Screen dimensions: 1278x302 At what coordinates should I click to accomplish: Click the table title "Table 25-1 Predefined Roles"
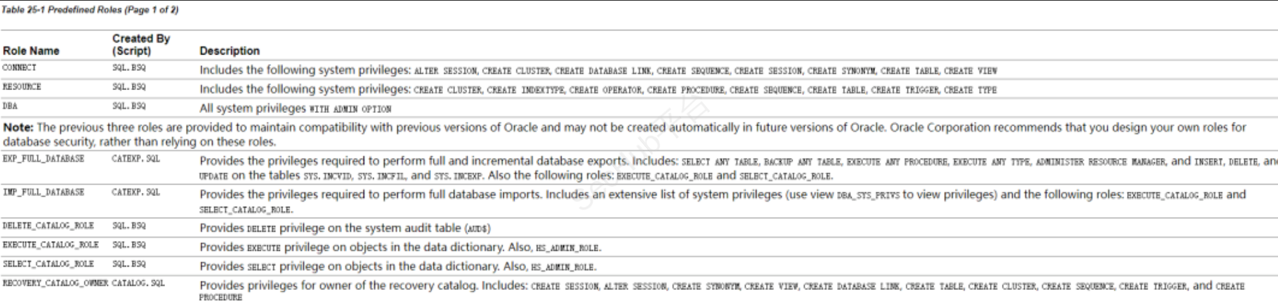pos(89,10)
